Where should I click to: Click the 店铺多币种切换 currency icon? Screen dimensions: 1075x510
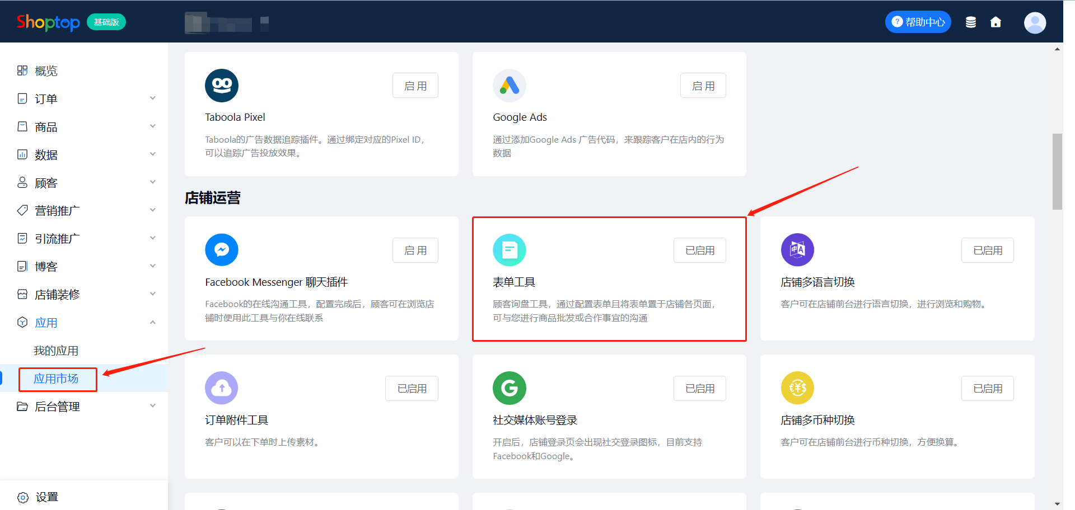pos(797,388)
